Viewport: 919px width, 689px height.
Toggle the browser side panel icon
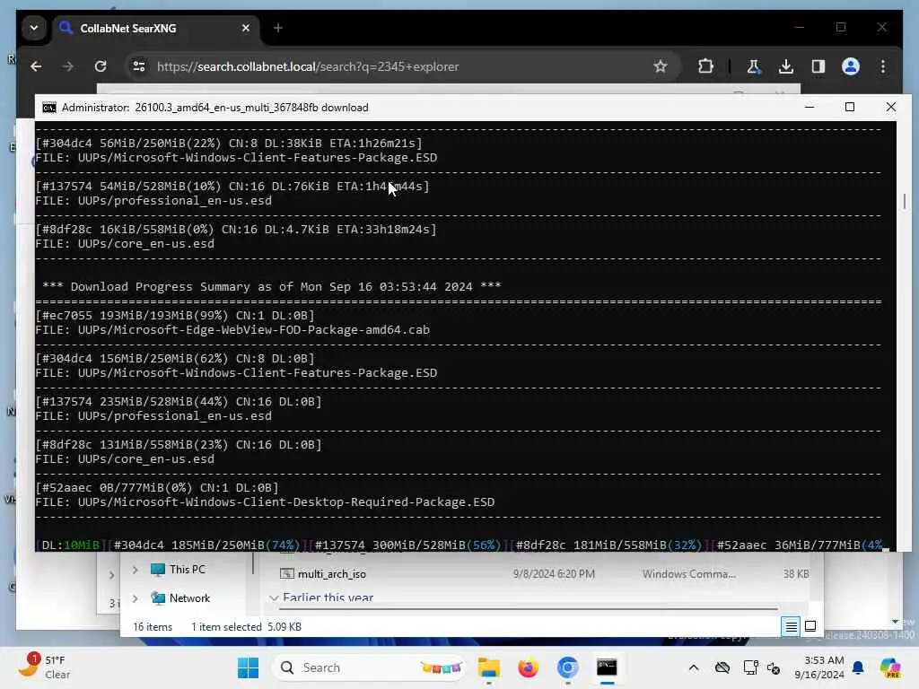click(x=818, y=66)
